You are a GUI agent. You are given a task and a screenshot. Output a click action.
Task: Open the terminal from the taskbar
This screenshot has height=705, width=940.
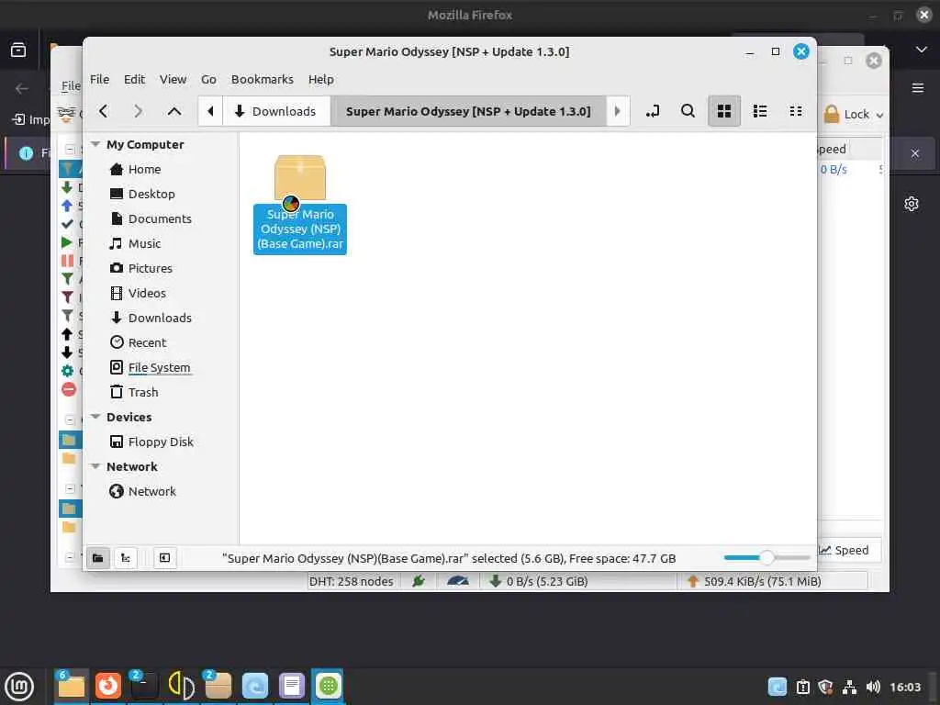pyautogui.click(x=144, y=686)
